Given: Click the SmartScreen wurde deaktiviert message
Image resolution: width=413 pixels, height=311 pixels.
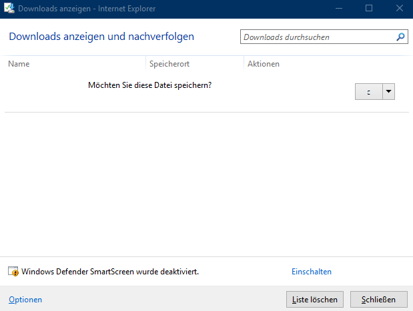Looking at the screenshot, I should pos(110,272).
